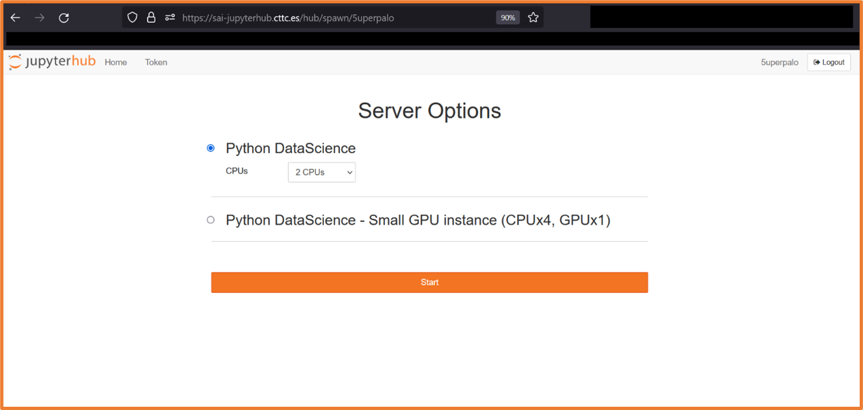Expand the CPUs dropdown showing 2 CPUs
This screenshot has height=410, width=863.
(322, 172)
